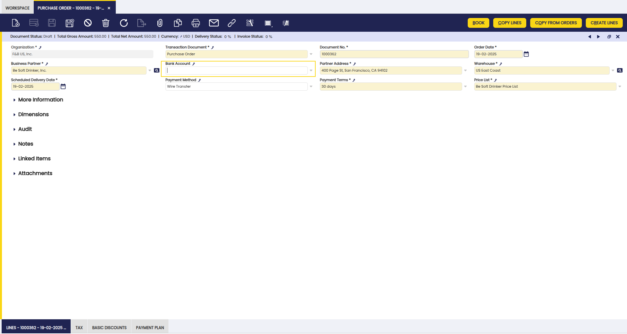The height and width of the screenshot is (334, 627).
Task: Click into the Document No. field
Action: point(394,54)
